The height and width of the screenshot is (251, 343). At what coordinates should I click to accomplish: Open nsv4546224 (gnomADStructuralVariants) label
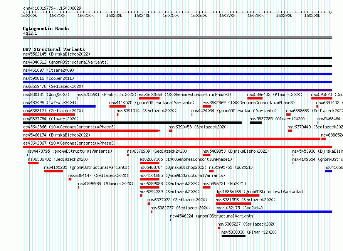pyautogui.click(x=213, y=216)
